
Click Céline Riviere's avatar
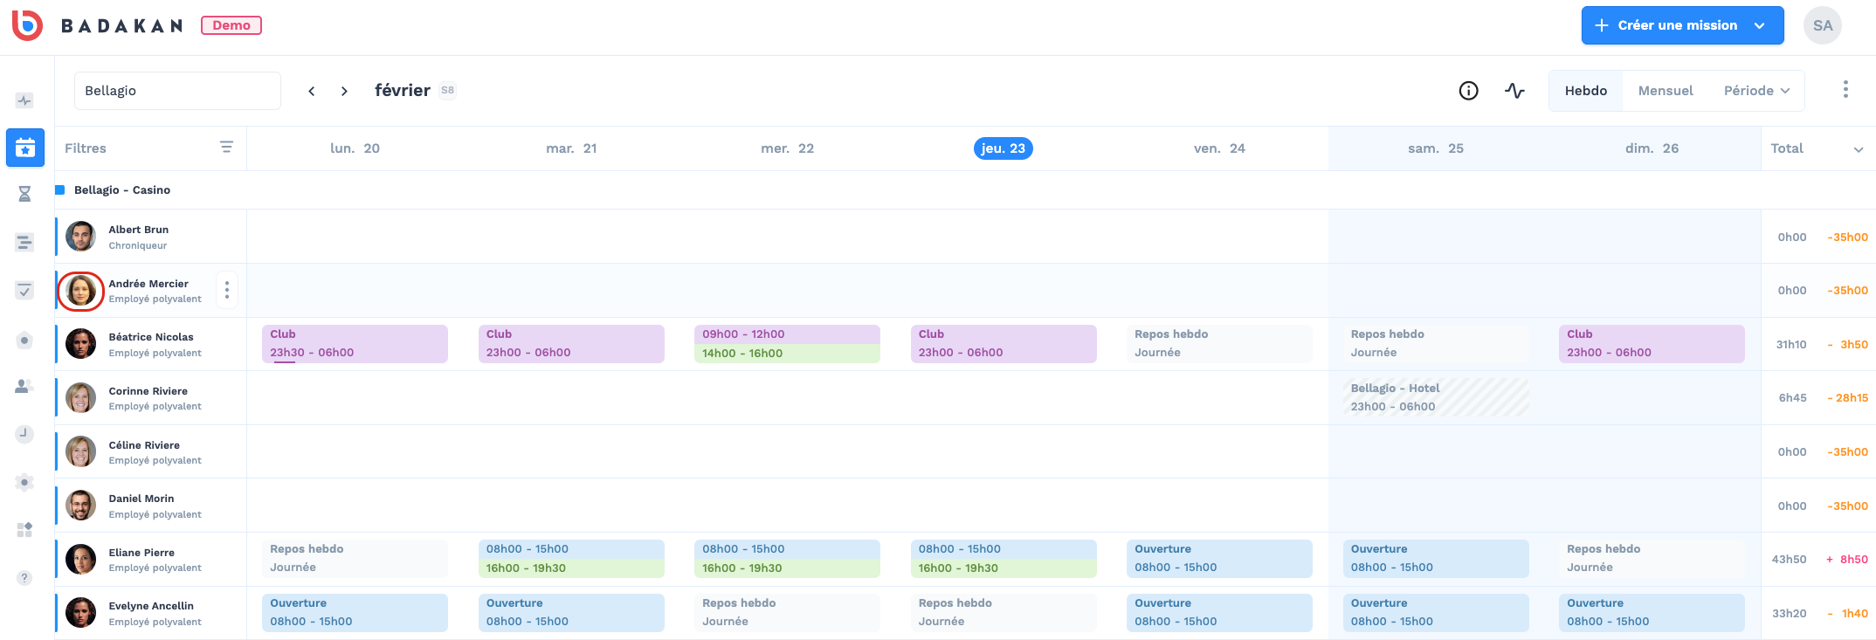coord(80,451)
